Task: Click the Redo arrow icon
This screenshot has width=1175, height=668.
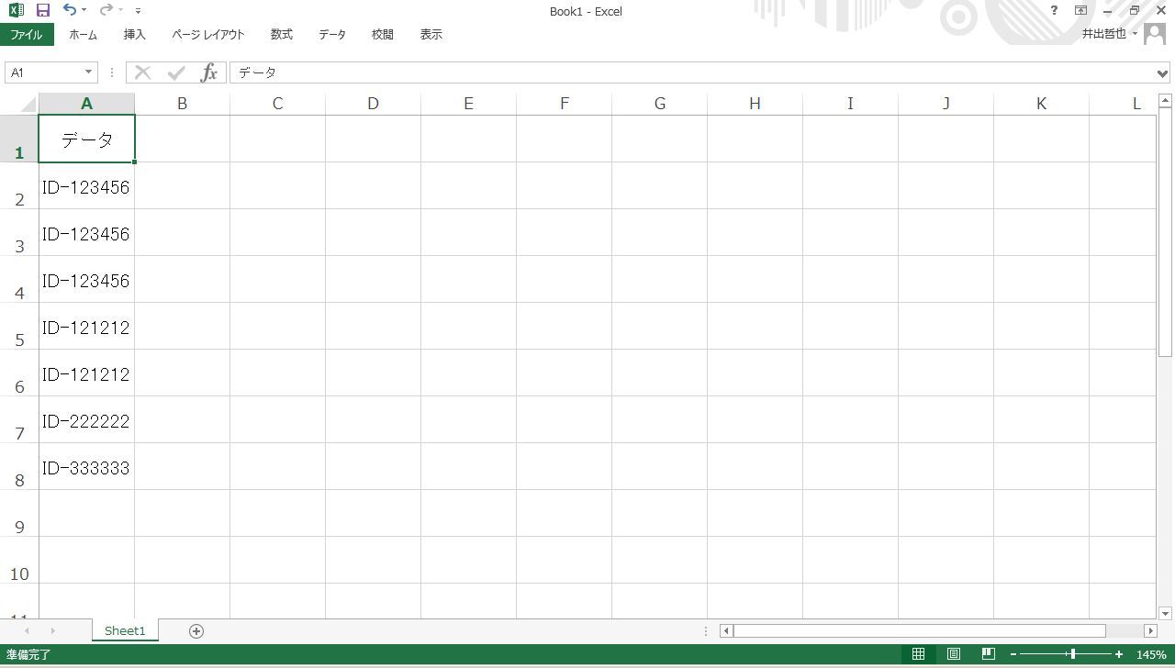Action: [106, 10]
